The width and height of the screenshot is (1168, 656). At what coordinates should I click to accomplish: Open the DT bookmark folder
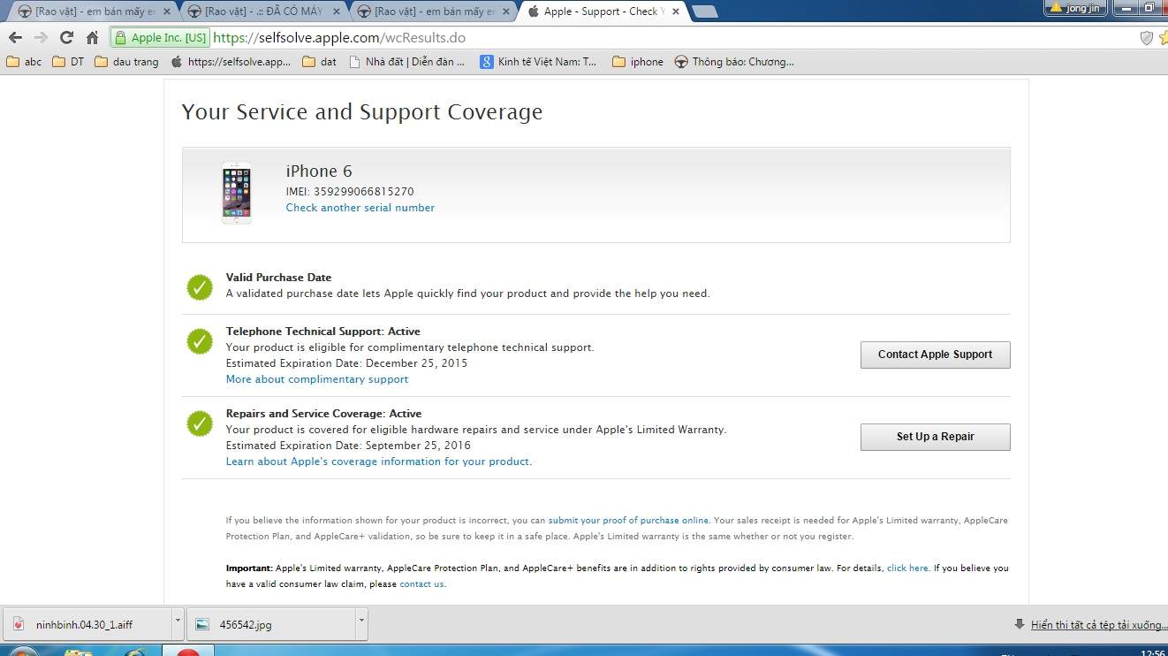pos(68,62)
